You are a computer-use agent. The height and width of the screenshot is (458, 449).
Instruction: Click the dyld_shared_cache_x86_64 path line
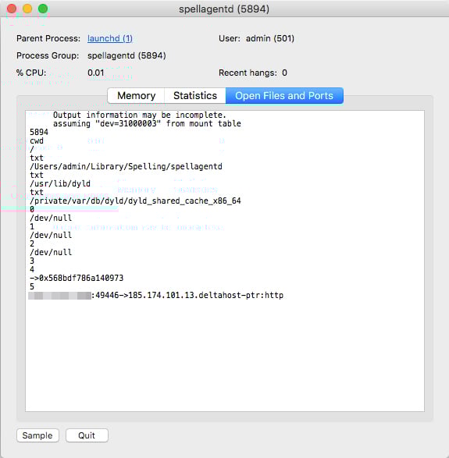135,201
